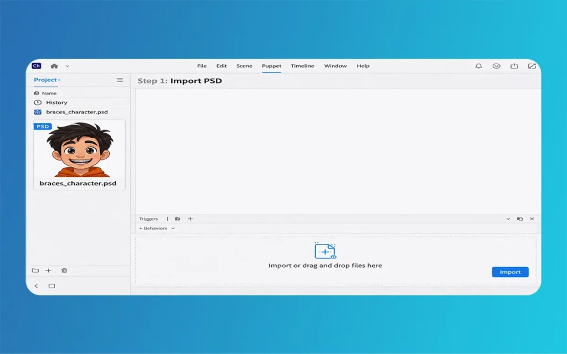Open the notifications bell
Viewport: 567px width, 354px height.
478,66
